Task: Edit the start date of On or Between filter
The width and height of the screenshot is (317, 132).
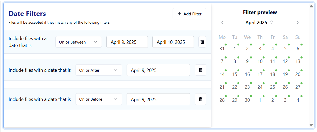Action: [x=127, y=42]
